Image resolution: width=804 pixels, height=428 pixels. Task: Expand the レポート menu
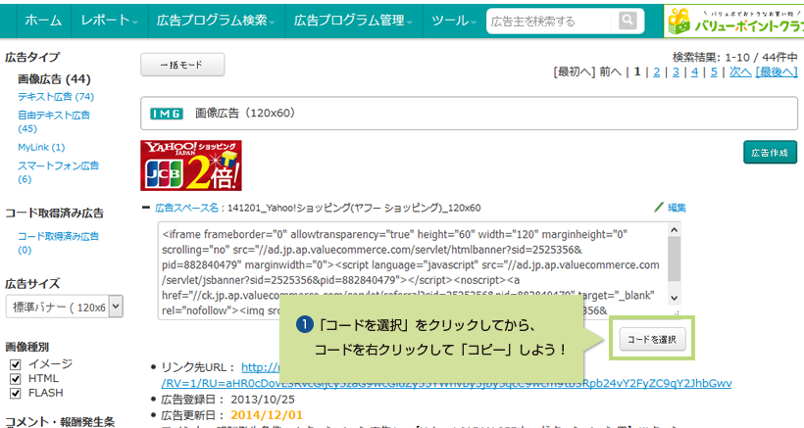coord(109,21)
